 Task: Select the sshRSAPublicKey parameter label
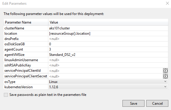point(18,65)
